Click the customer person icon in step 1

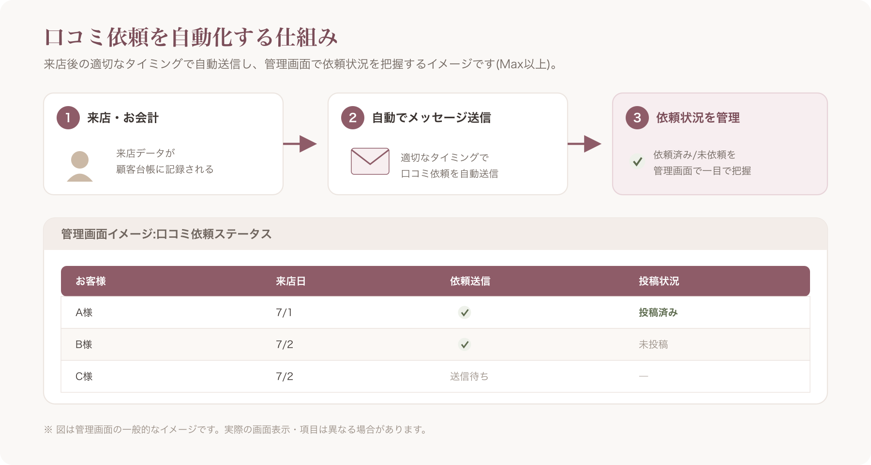click(x=80, y=166)
